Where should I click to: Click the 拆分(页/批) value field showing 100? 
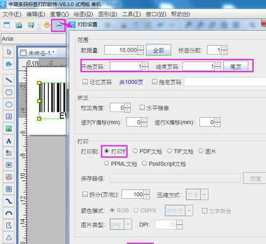point(132,194)
